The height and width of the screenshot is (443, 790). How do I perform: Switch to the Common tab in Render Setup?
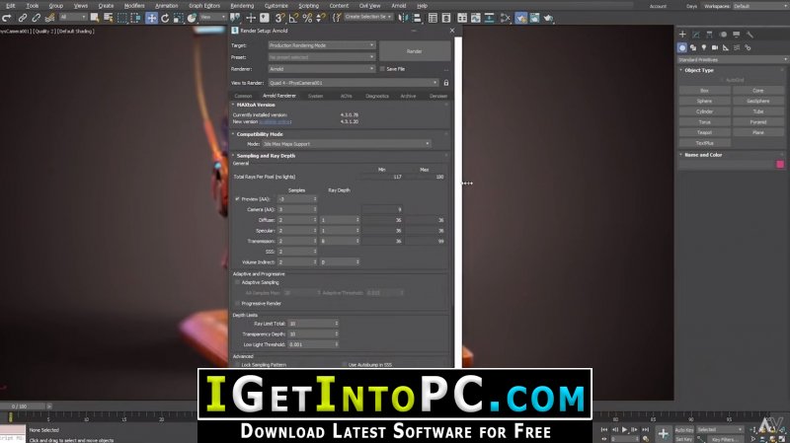pos(243,96)
